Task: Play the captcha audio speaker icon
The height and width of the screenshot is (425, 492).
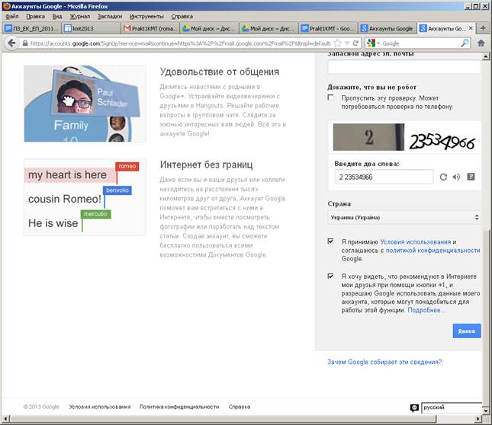Action: click(456, 177)
